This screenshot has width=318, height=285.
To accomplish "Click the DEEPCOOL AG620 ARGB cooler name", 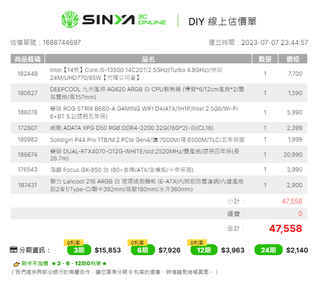I will click(147, 93).
